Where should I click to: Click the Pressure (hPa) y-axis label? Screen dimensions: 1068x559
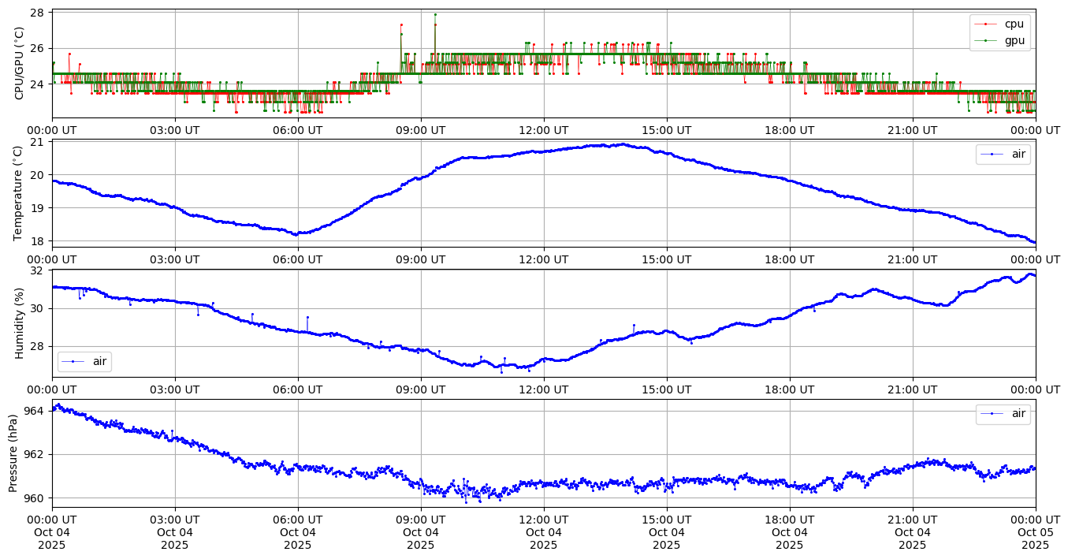(13, 453)
